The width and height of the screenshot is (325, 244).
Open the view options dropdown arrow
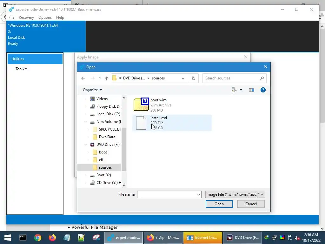(x=241, y=90)
